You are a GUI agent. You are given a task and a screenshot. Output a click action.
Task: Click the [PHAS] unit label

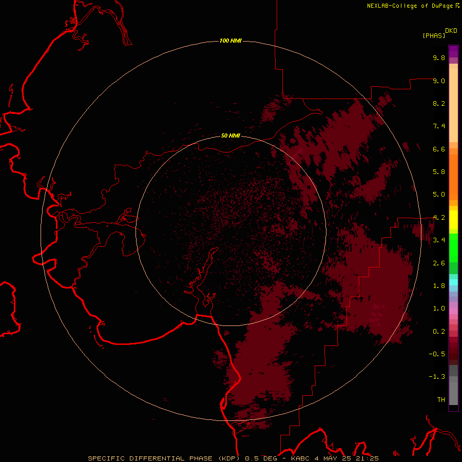[434, 35]
